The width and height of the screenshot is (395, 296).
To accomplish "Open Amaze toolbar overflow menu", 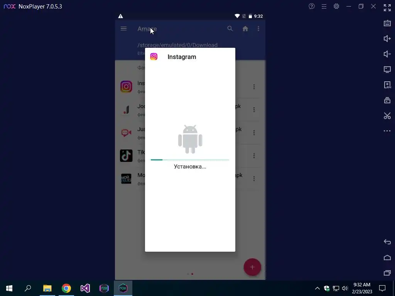I will 258,29.
